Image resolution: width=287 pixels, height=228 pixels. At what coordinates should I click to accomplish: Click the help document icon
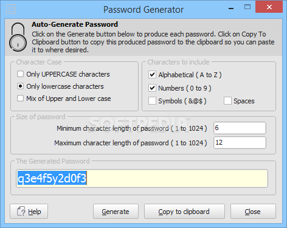[21, 212]
